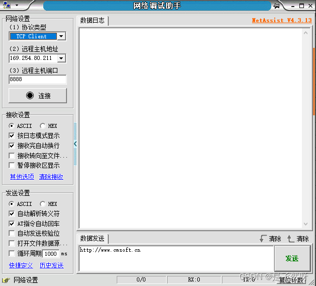316x286 pixels.
Task: Switch to the 数据日志 tab
Action: pyautogui.click(x=93, y=21)
